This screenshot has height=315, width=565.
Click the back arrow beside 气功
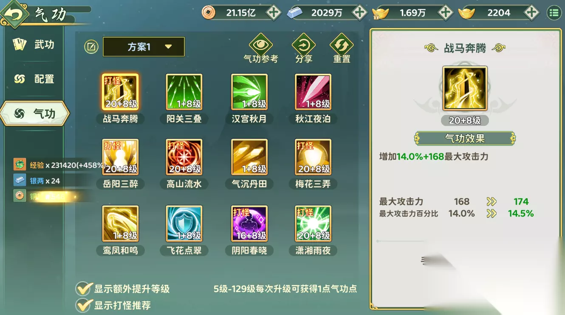(15, 15)
